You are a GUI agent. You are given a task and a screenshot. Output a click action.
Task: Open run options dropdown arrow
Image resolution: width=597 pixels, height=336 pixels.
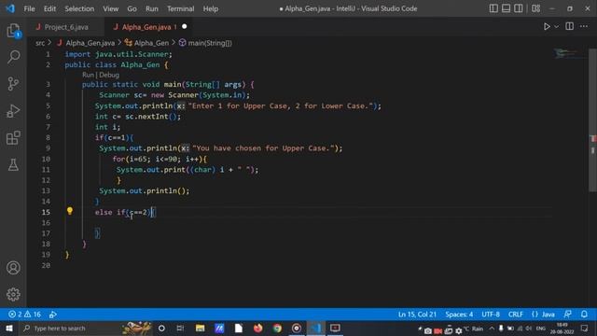(557, 27)
